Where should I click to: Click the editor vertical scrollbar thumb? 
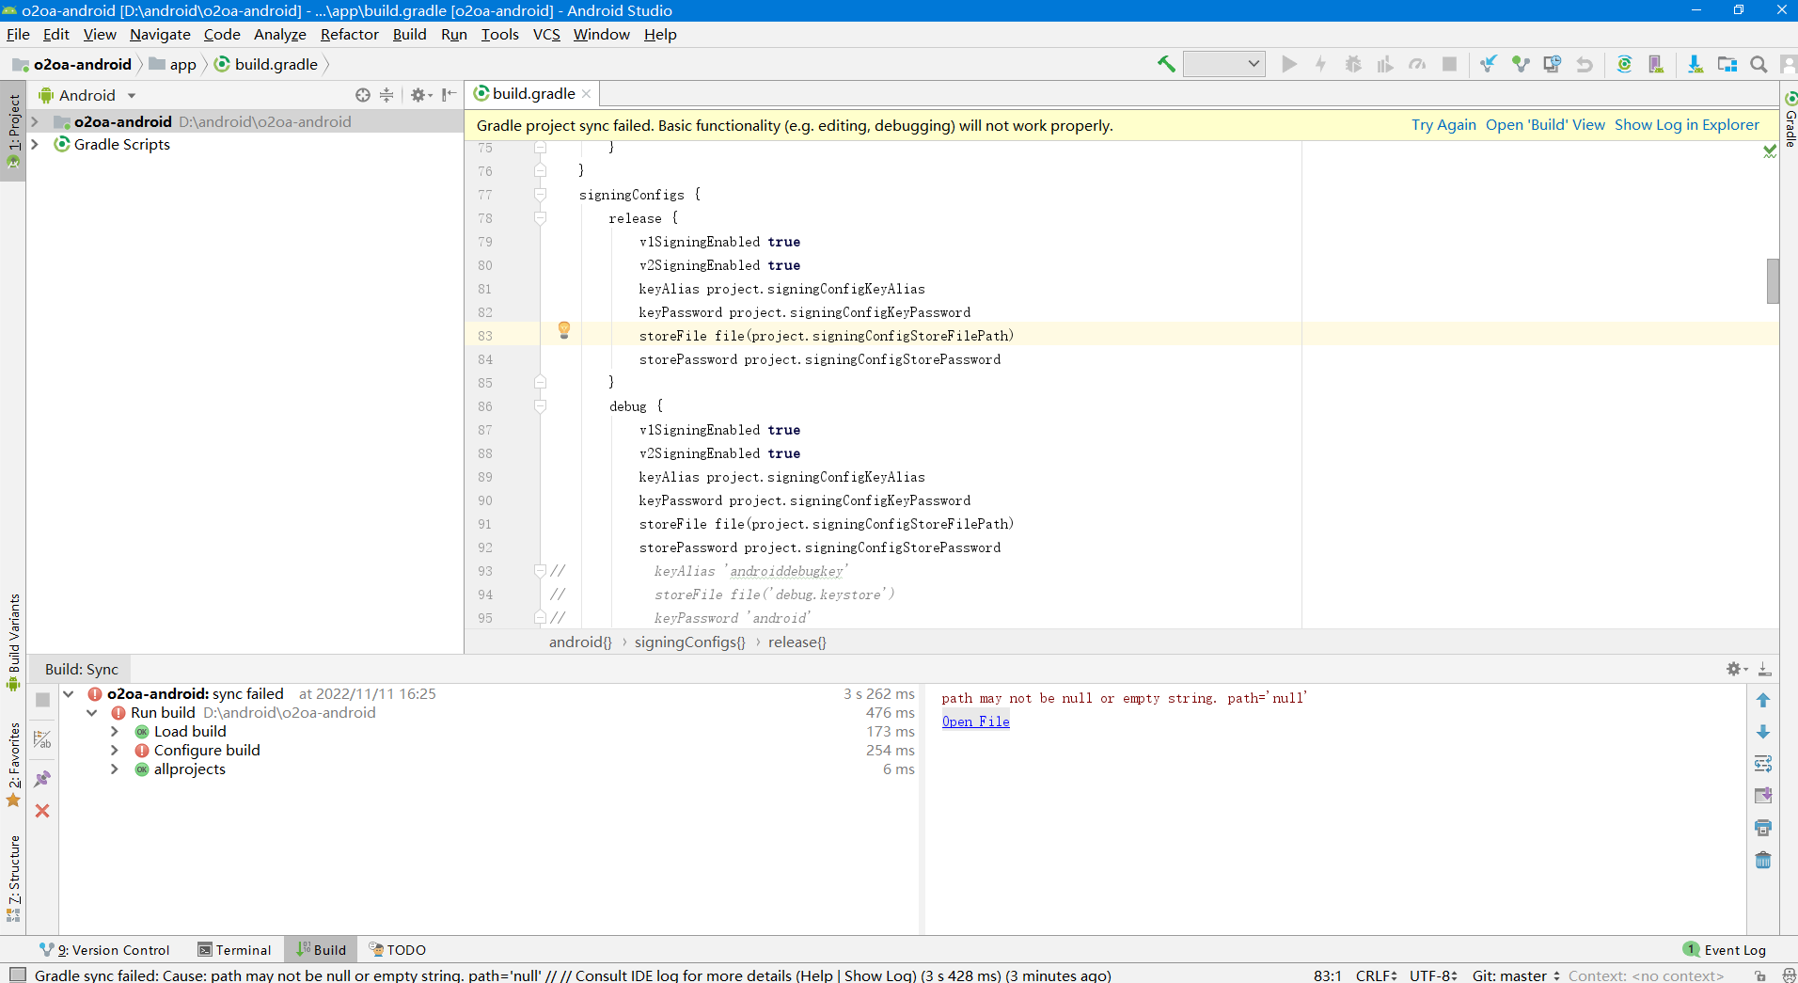click(1773, 280)
